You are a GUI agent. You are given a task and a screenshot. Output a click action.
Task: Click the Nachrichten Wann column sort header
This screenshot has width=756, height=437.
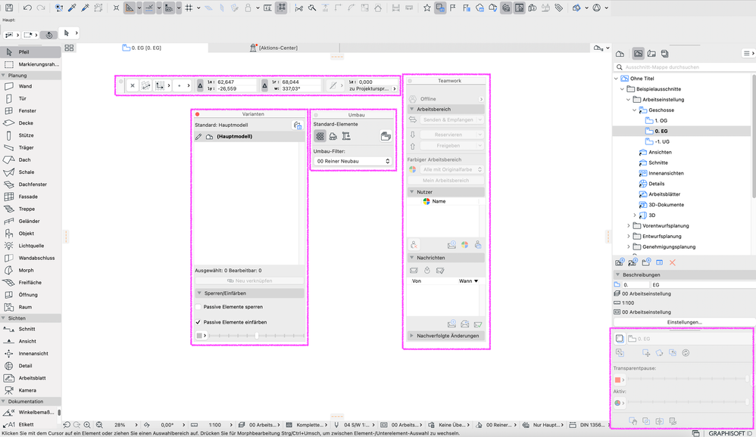tap(467, 281)
